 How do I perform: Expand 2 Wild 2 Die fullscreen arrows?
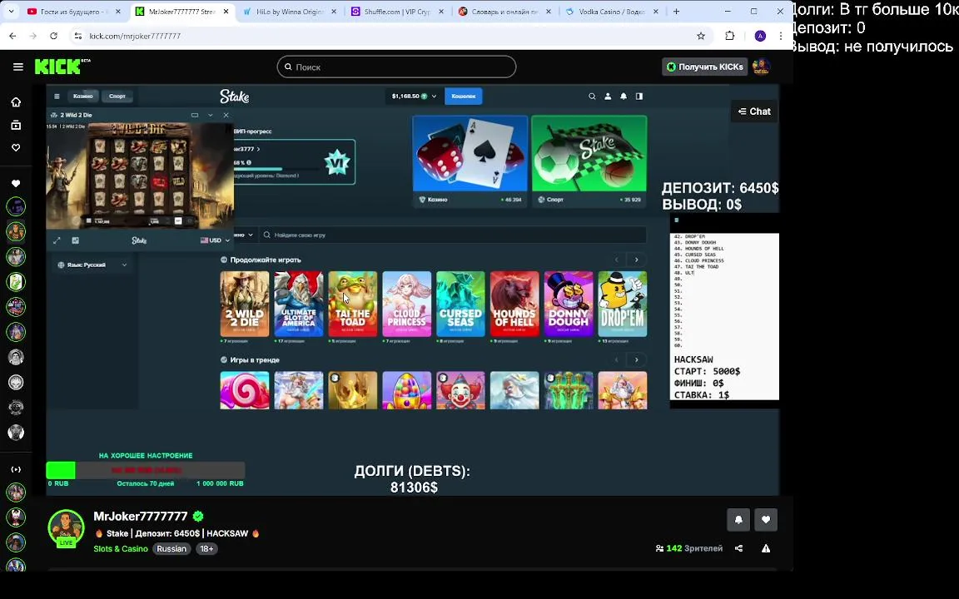[57, 240]
